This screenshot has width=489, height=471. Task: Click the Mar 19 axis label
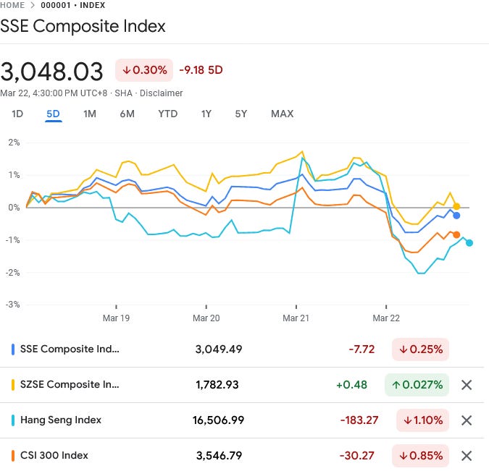click(x=116, y=318)
